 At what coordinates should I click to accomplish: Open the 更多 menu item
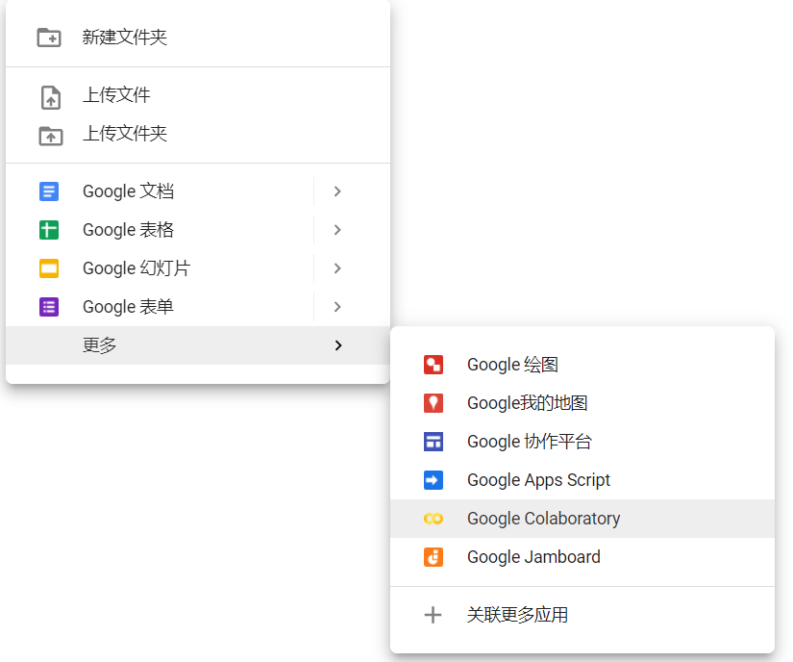click(x=198, y=345)
